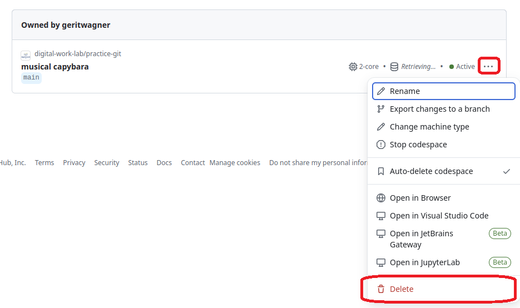Click the red trash icon beside Delete
Viewport: 520px width, 308px height.
point(381,289)
